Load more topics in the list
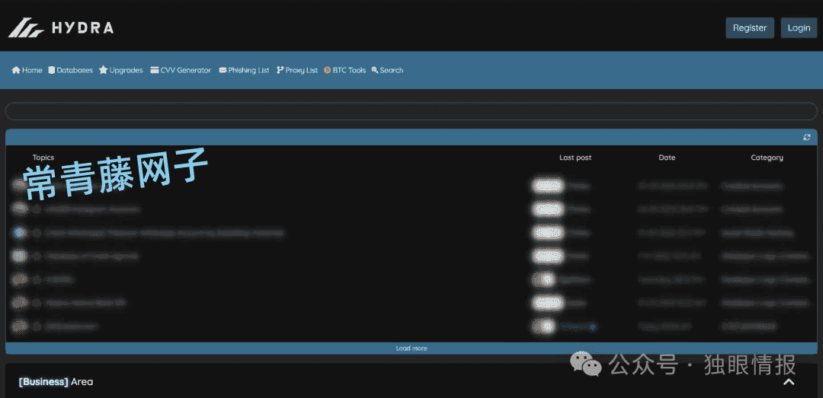 (x=411, y=349)
